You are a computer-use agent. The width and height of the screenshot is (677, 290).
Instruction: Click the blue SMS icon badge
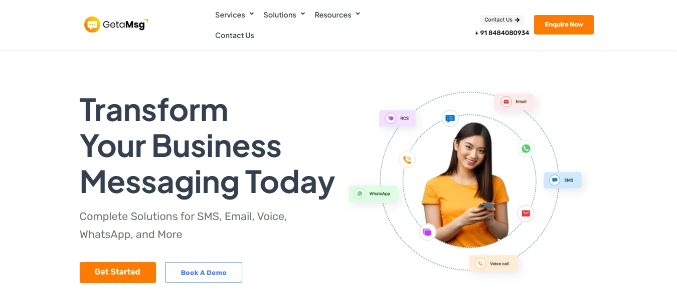click(555, 180)
